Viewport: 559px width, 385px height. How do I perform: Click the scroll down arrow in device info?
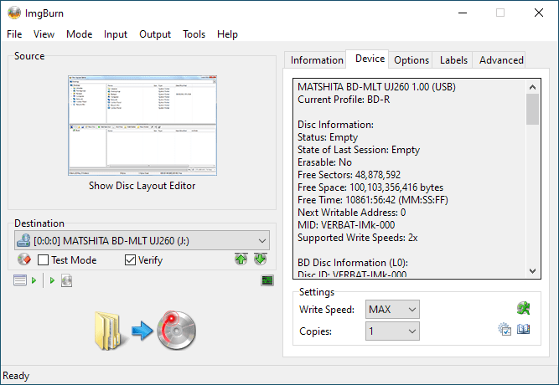(x=533, y=270)
